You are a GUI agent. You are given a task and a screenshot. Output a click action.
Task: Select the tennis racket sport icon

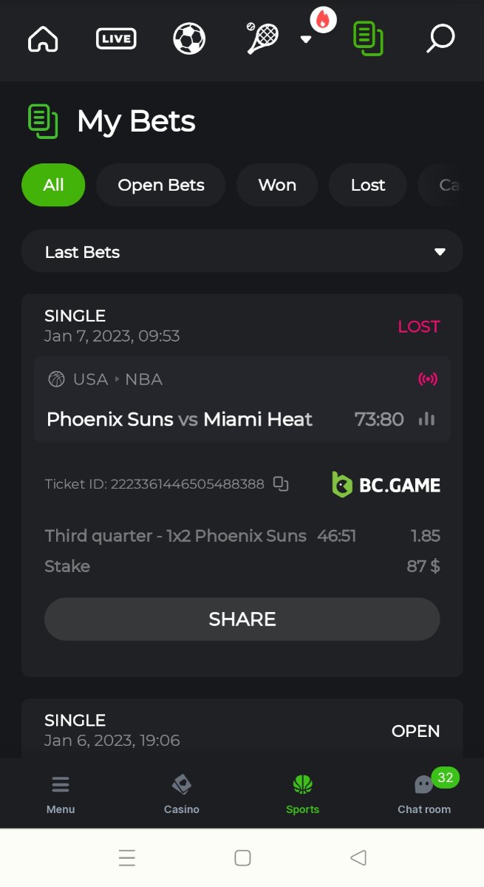(262, 39)
